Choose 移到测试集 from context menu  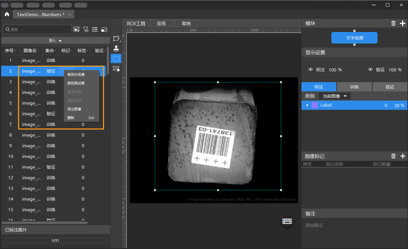pyautogui.click(x=76, y=83)
